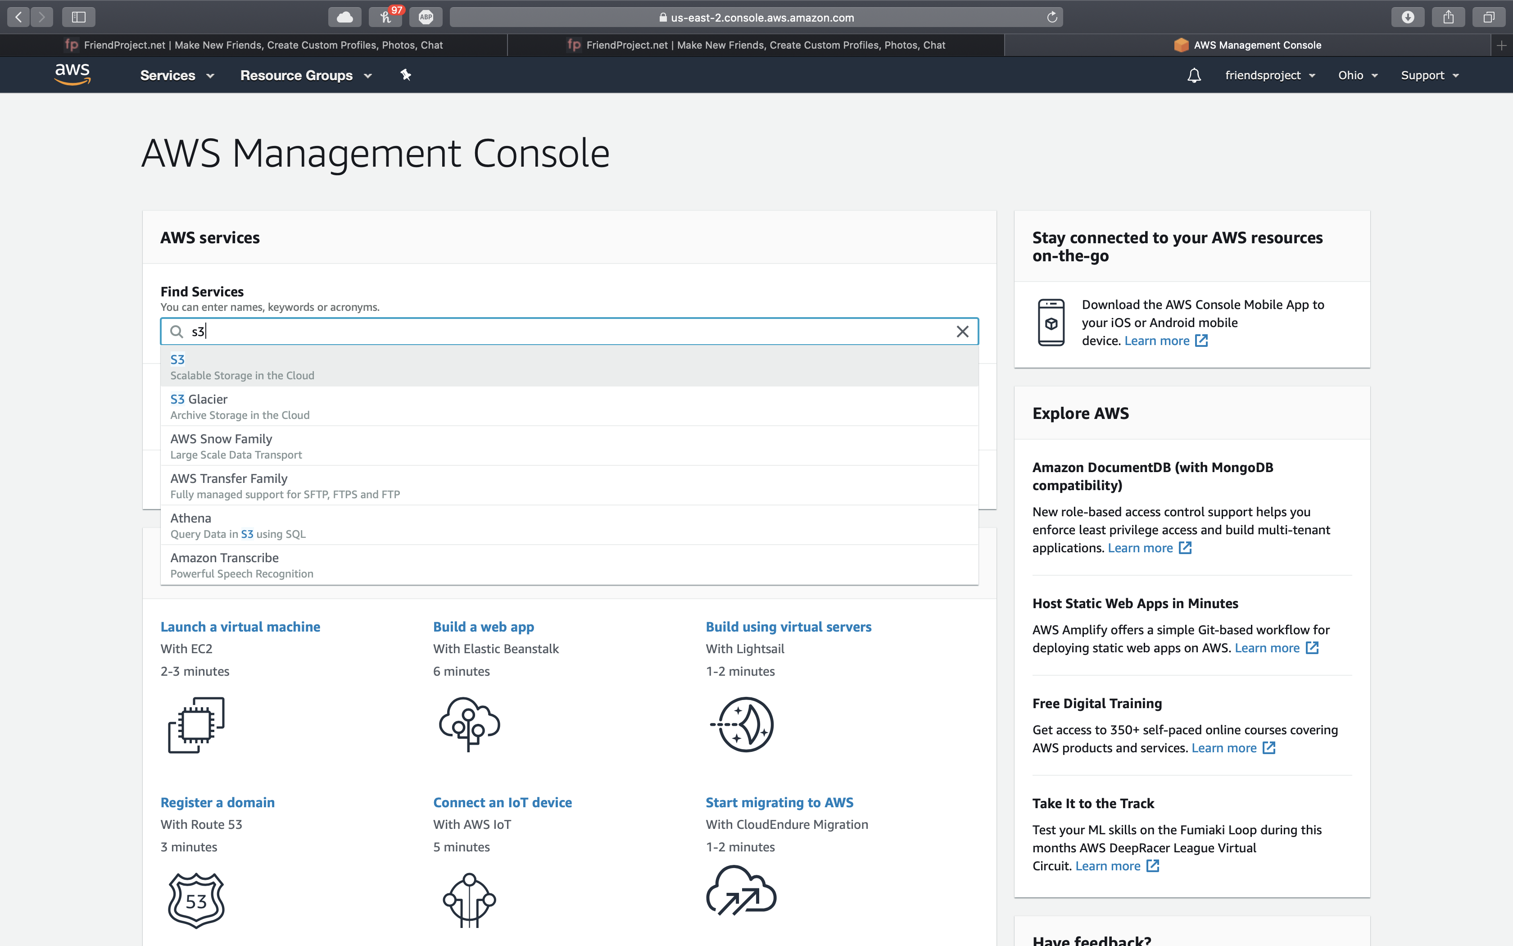Expand the Resource Groups dropdown
1513x946 pixels.
[306, 76]
